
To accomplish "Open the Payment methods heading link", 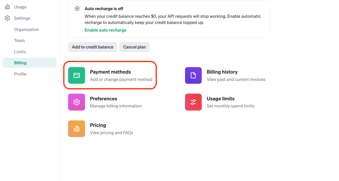I will pos(110,72).
